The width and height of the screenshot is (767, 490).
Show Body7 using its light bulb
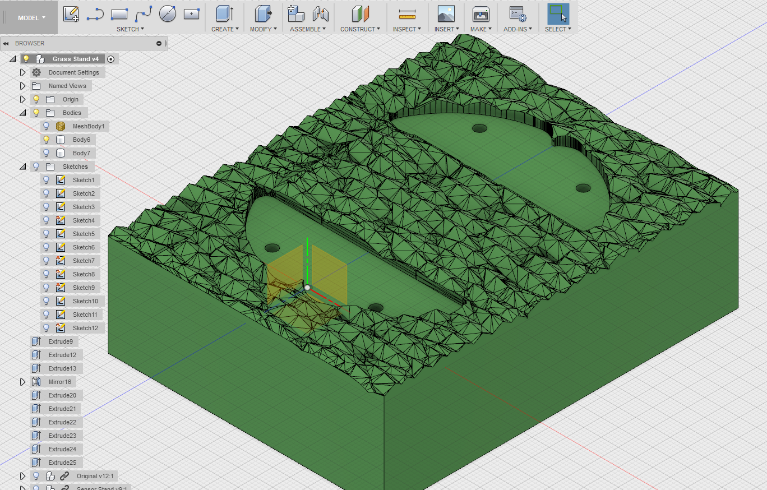(x=47, y=153)
